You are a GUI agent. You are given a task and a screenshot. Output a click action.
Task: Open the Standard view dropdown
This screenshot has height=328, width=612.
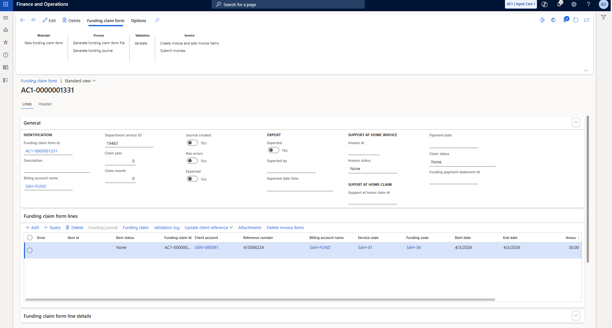click(80, 81)
